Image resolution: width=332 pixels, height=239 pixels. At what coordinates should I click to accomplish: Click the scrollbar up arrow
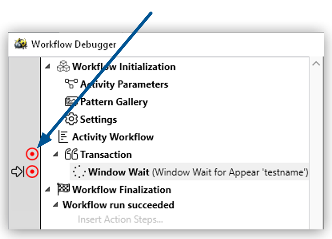coord(316,63)
